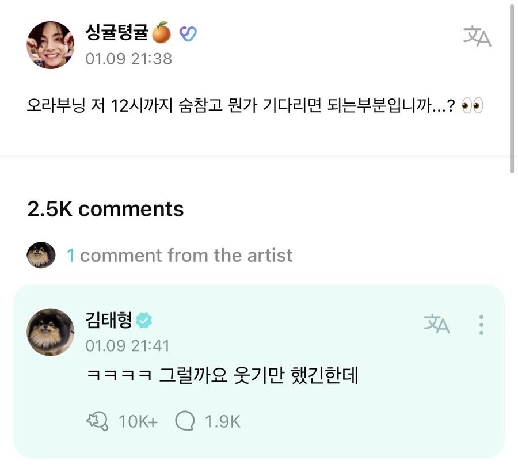Image resolution: width=518 pixels, height=476 pixels.
Task: Click the teal verified badge next to 김태형
Action: tap(144, 320)
